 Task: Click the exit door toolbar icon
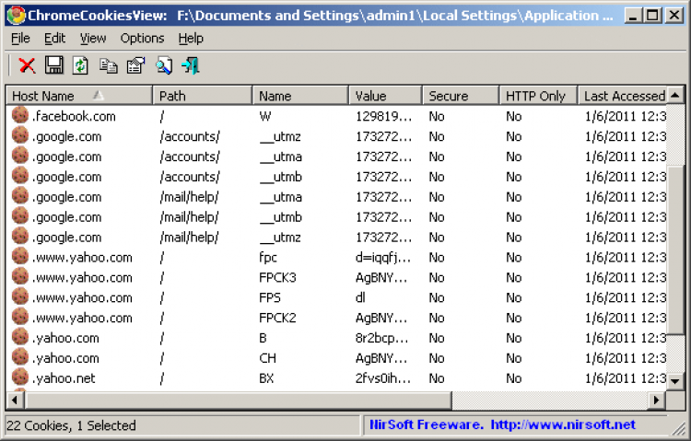(191, 65)
